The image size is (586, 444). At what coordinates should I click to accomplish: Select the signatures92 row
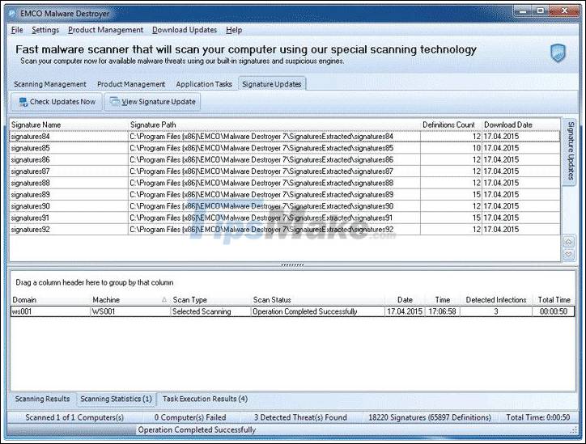285,230
